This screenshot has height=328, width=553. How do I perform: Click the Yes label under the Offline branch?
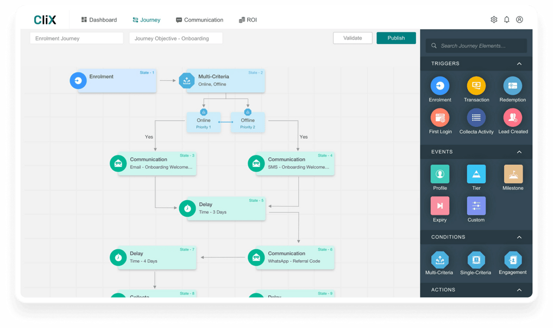[x=303, y=137]
